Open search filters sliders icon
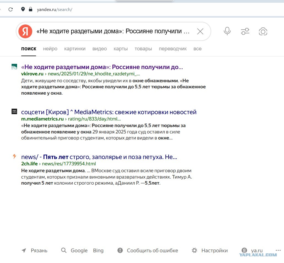This screenshot has height=263, width=284. 245,31
